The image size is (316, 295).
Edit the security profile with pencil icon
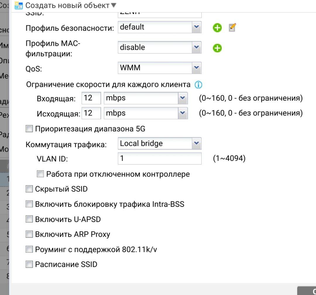pyautogui.click(x=232, y=28)
